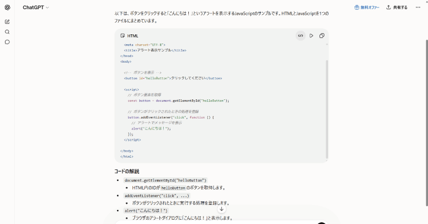
Task: Click the ChatGPT logo icon in sidebar
Action: coord(7,7)
